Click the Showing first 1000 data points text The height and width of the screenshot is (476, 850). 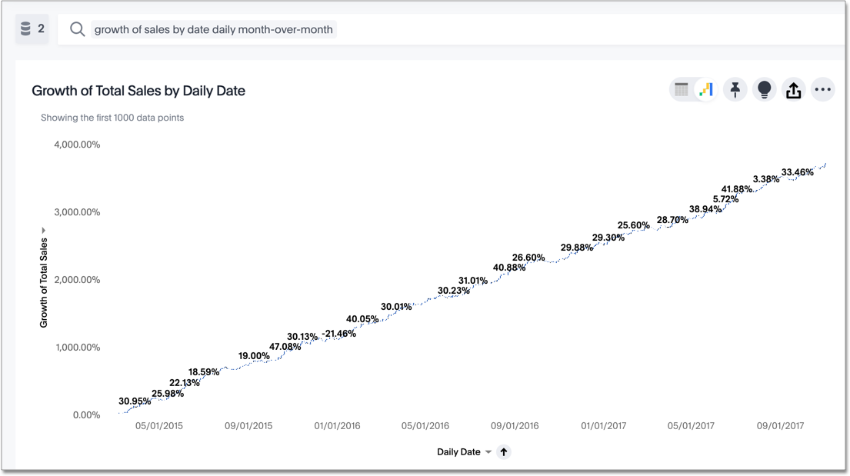(112, 117)
